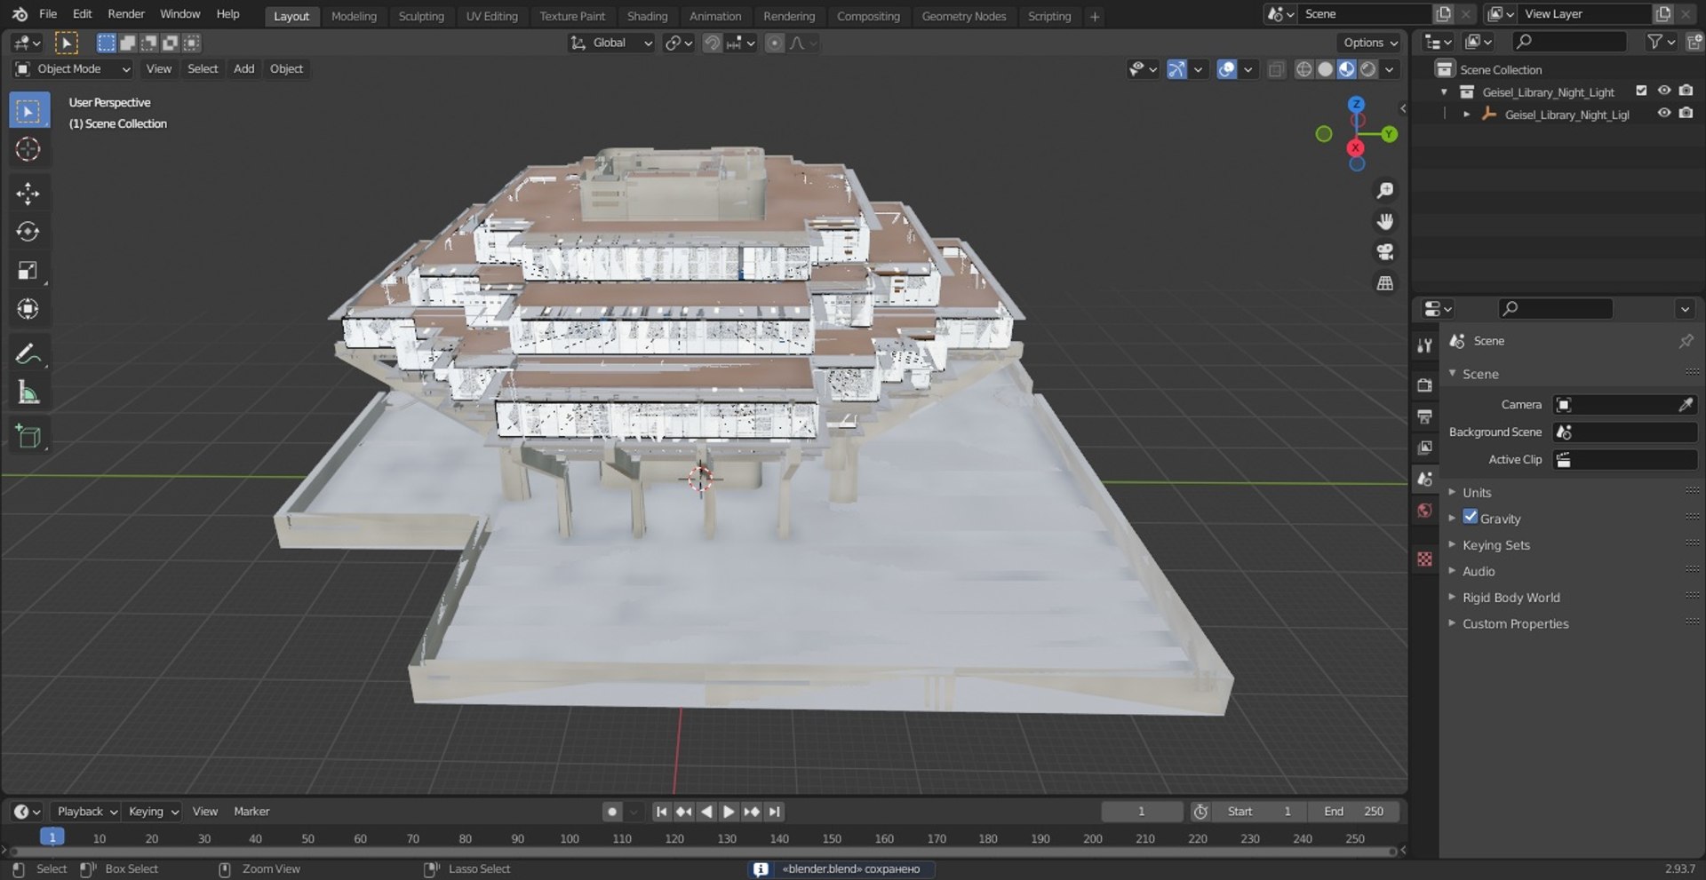The width and height of the screenshot is (1706, 880).
Task: Click the pan view hand icon
Action: coord(1384,222)
